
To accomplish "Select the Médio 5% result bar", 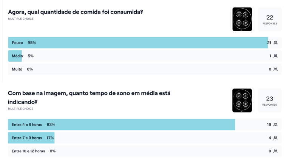I will [15, 56].
